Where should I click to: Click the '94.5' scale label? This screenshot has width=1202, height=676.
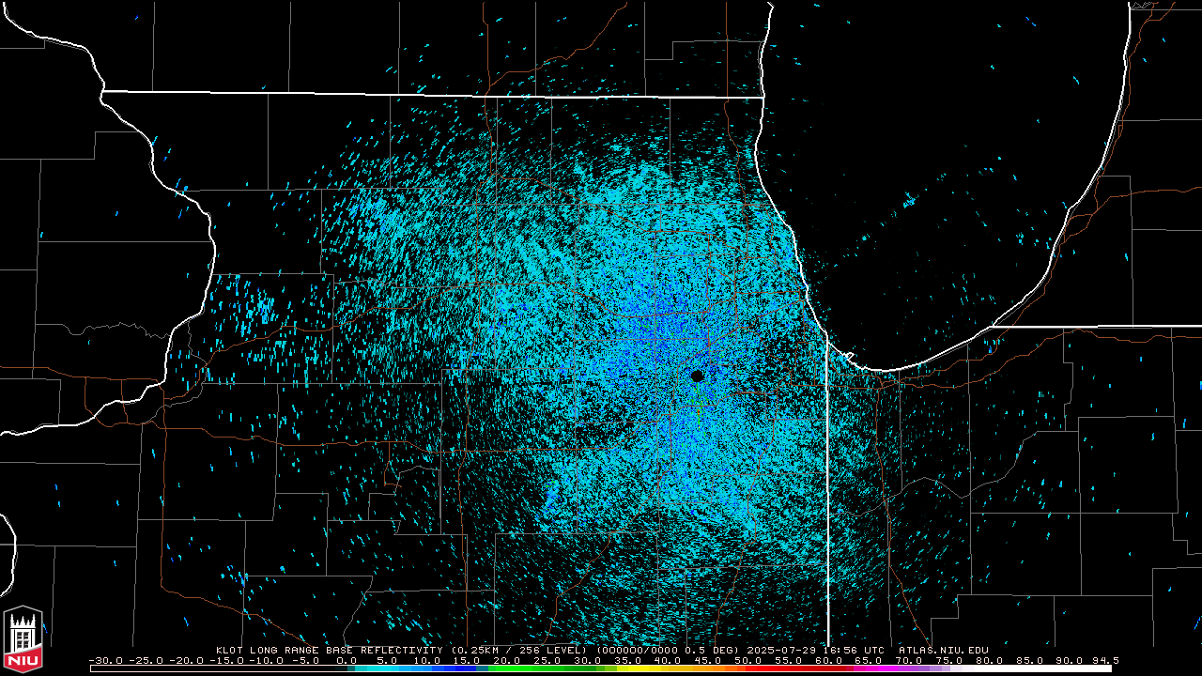click(x=1105, y=660)
